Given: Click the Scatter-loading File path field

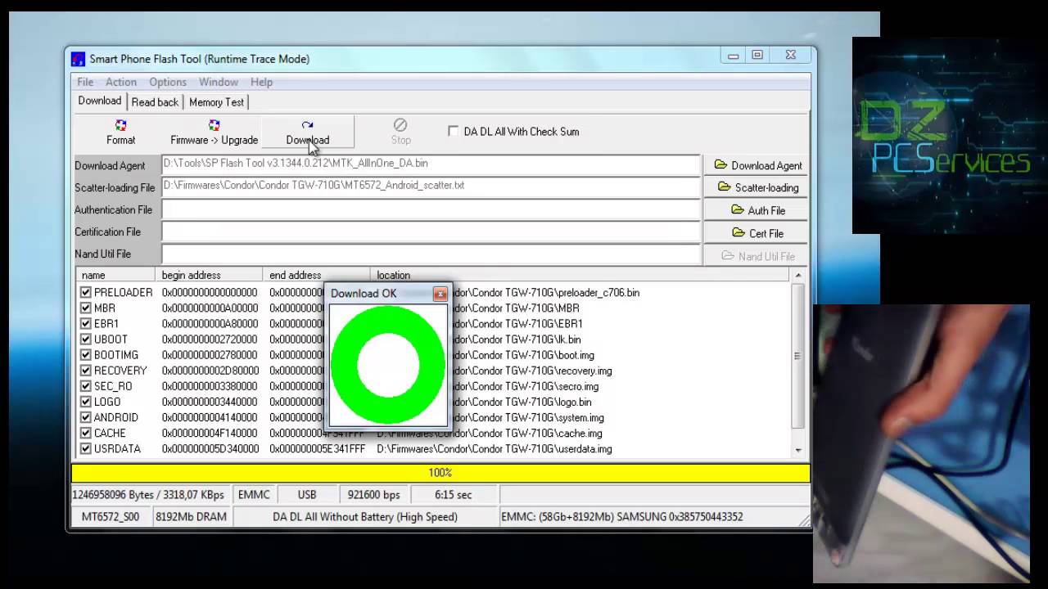Looking at the screenshot, I should [431, 186].
